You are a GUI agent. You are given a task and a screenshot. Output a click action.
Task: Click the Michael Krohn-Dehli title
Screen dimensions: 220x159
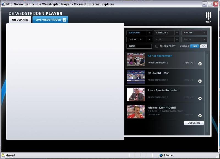point(162,107)
